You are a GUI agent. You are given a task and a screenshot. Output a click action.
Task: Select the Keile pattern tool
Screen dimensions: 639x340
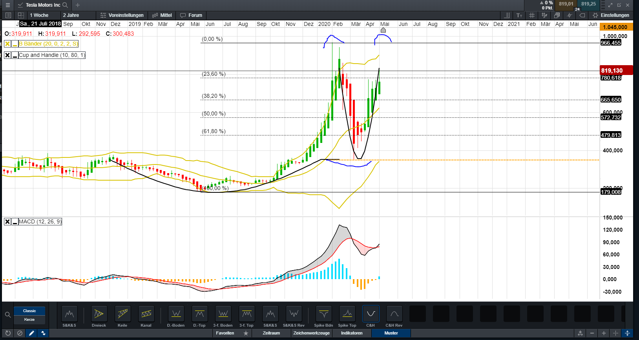tap(122, 314)
